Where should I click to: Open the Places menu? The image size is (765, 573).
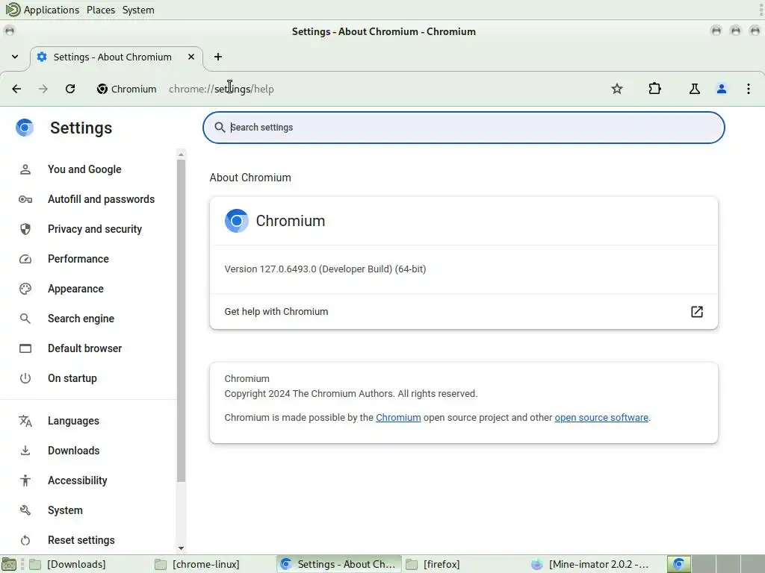101,10
